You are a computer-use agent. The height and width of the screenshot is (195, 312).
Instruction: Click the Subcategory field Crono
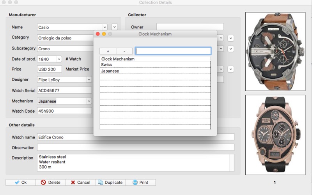point(65,49)
